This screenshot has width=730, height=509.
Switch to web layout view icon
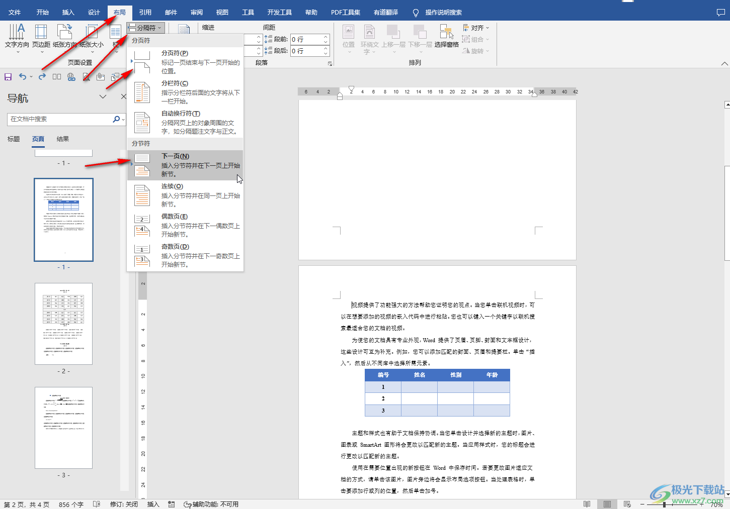pos(627,504)
